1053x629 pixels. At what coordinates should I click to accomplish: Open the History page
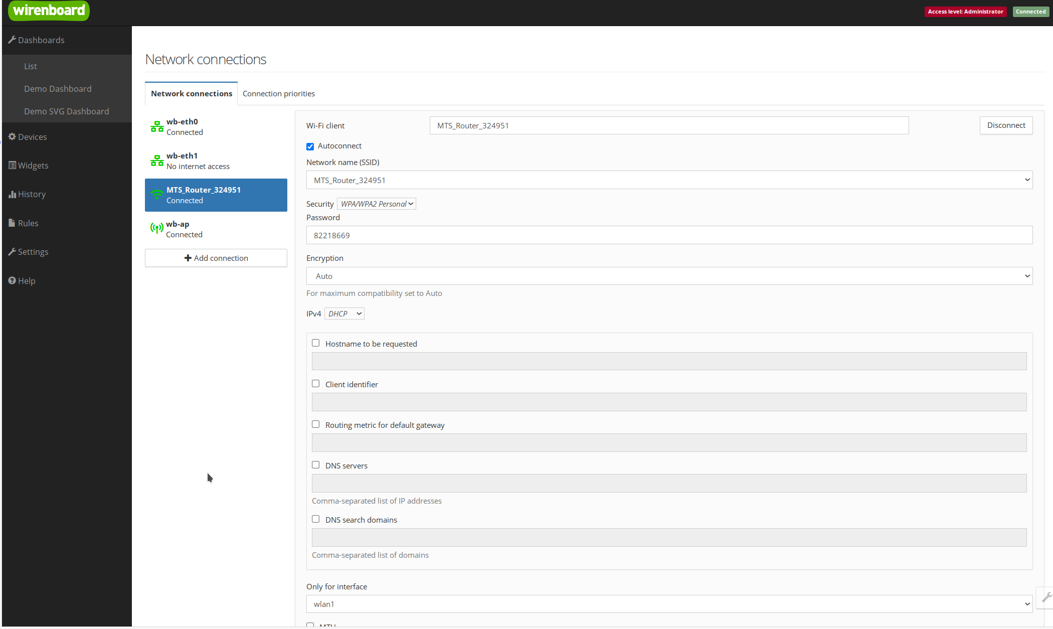[x=67, y=194]
